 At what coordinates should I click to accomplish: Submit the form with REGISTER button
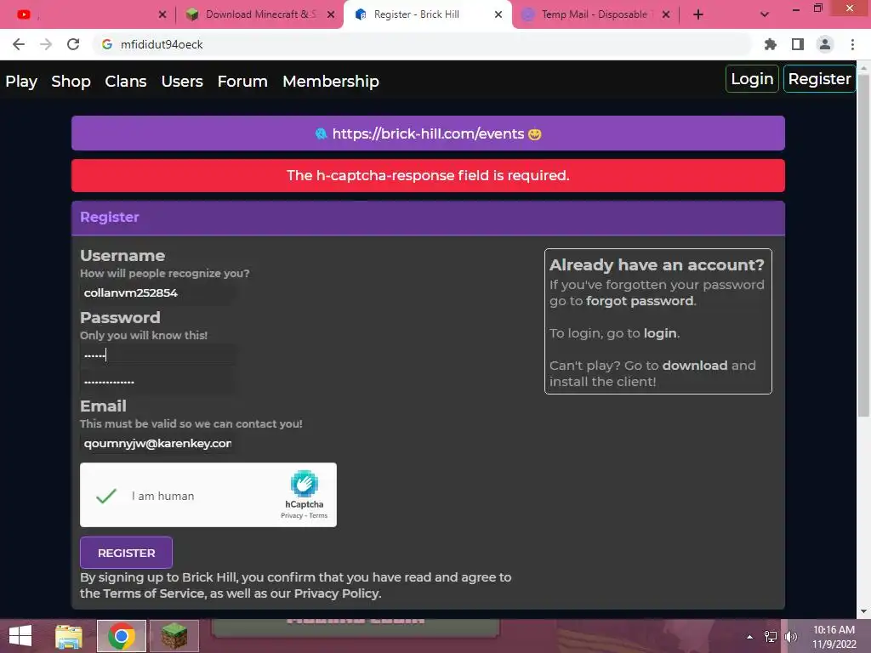pos(126,553)
